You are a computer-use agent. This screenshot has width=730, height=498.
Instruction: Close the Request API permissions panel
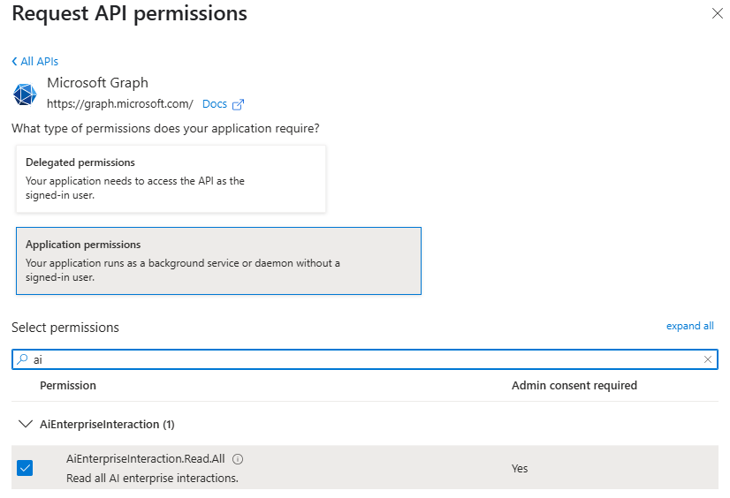[x=717, y=13]
